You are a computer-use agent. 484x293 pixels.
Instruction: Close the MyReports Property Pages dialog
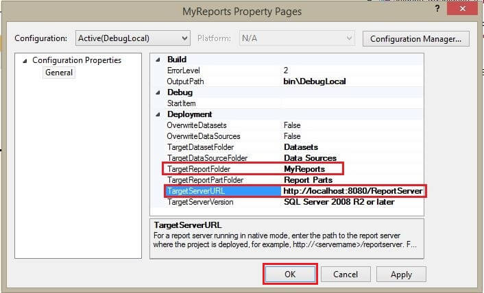pyautogui.click(x=462, y=8)
